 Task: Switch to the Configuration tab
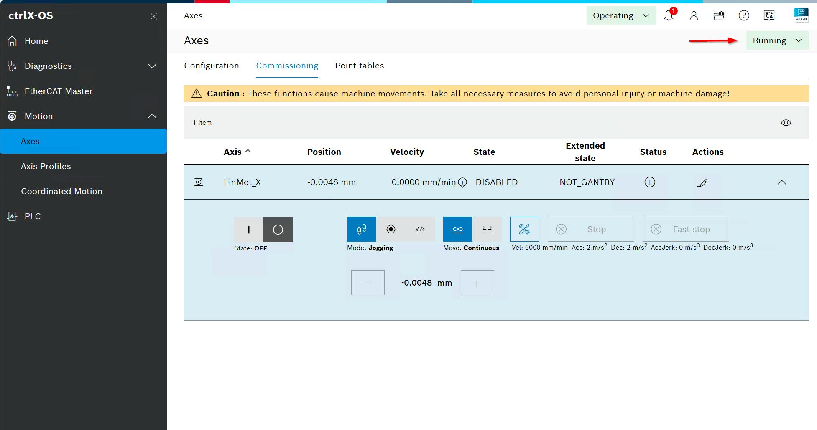tap(212, 66)
